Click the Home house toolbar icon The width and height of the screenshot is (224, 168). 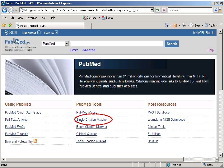click(x=167, y=25)
